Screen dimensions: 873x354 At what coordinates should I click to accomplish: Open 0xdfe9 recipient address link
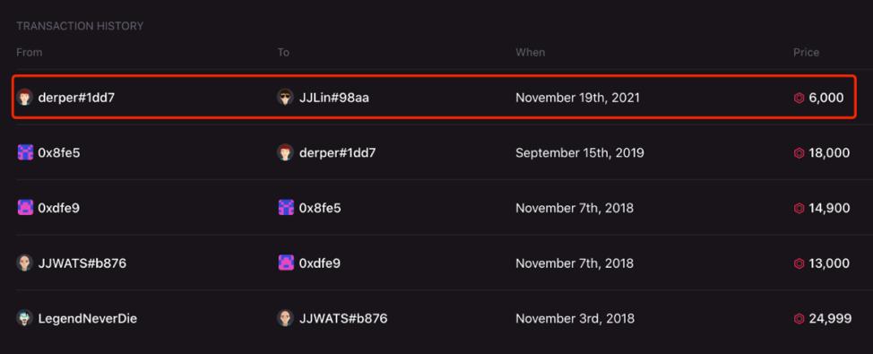[320, 263]
